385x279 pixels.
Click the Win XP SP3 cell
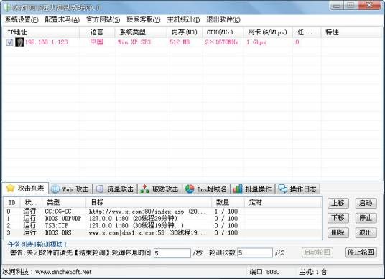(134, 42)
